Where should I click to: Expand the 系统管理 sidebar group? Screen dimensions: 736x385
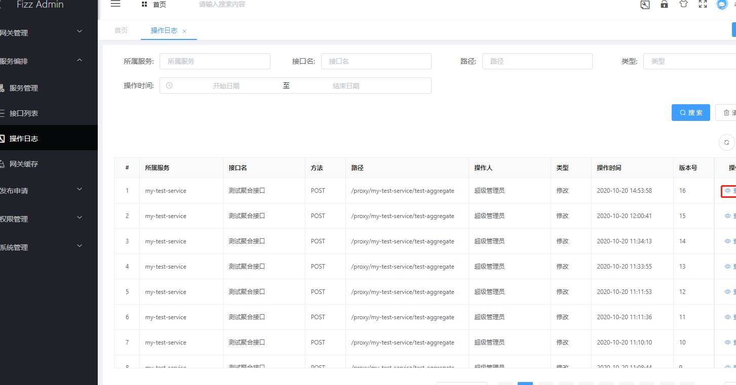pos(49,247)
